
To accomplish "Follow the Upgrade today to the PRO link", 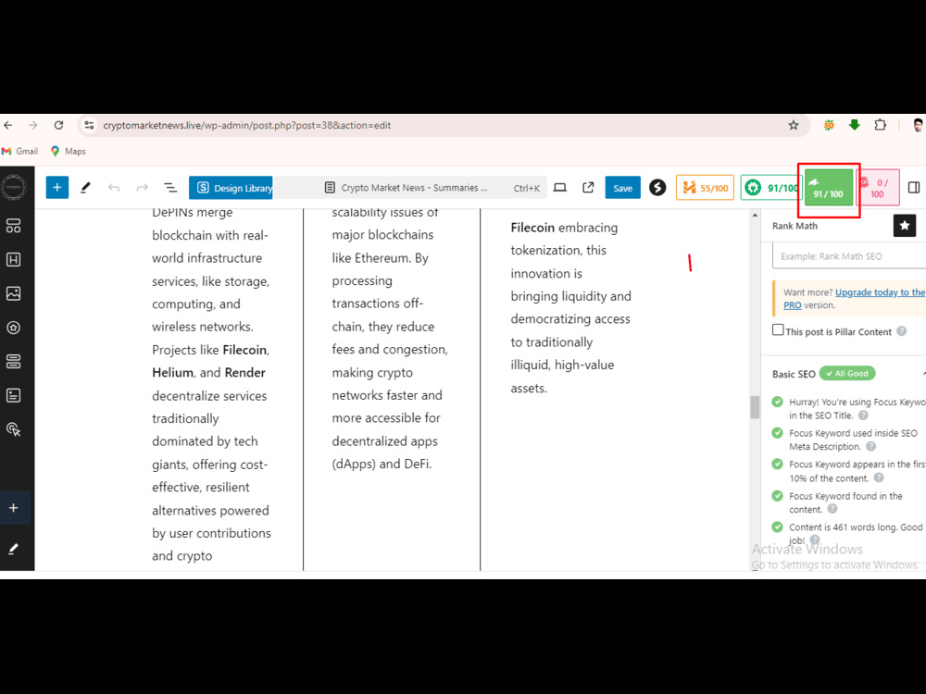I will point(854,299).
